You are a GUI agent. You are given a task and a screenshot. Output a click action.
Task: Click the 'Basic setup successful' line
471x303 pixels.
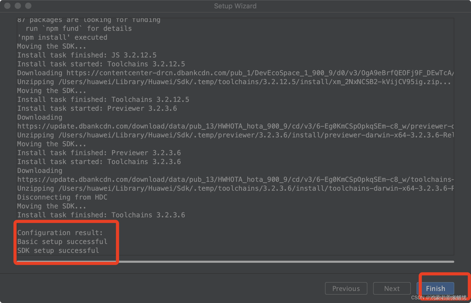[62, 242]
